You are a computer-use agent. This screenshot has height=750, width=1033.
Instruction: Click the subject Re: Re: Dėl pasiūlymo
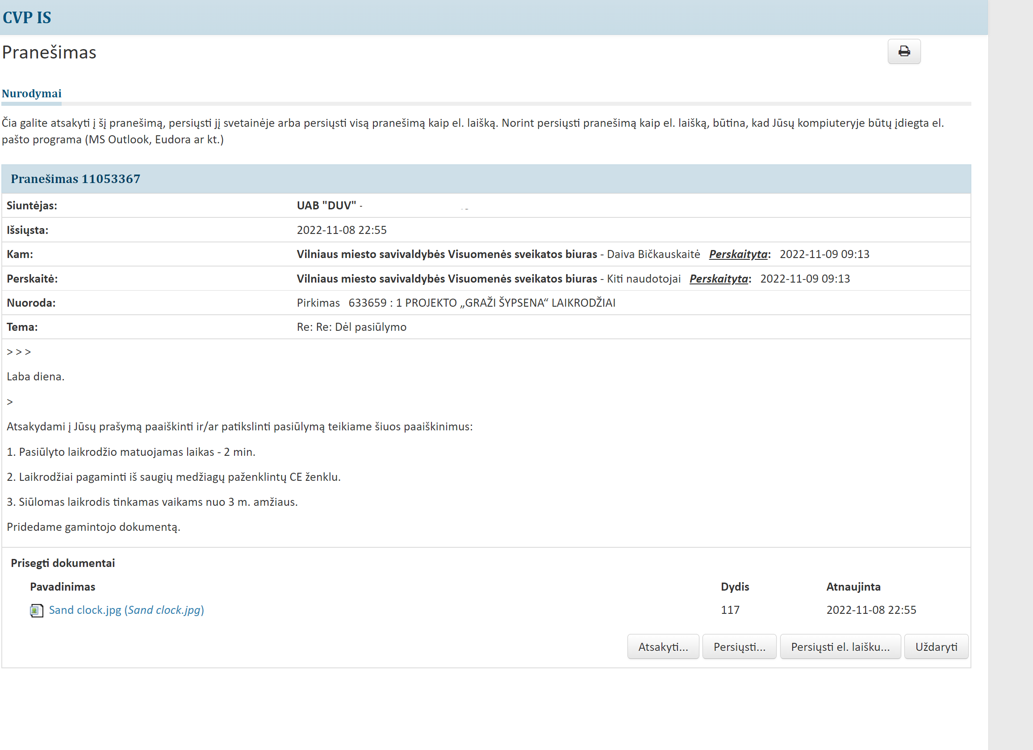click(x=351, y=327)
